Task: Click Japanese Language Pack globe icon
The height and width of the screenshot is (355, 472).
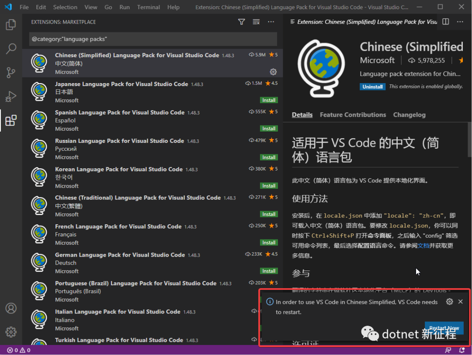Action: 39,91
